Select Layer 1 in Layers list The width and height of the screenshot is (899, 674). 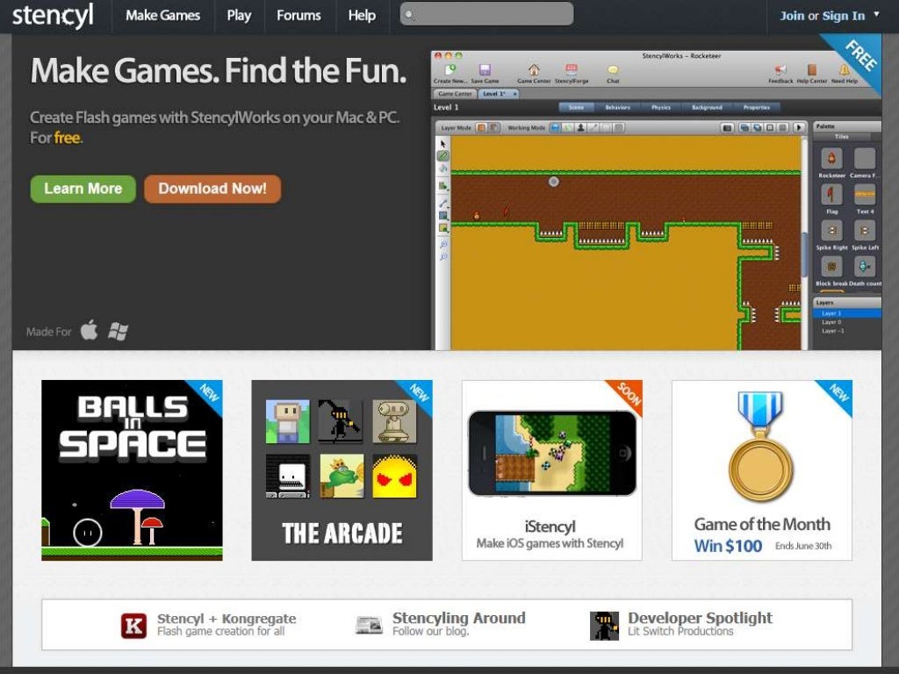pyautogui.click(x=847, y=313)
